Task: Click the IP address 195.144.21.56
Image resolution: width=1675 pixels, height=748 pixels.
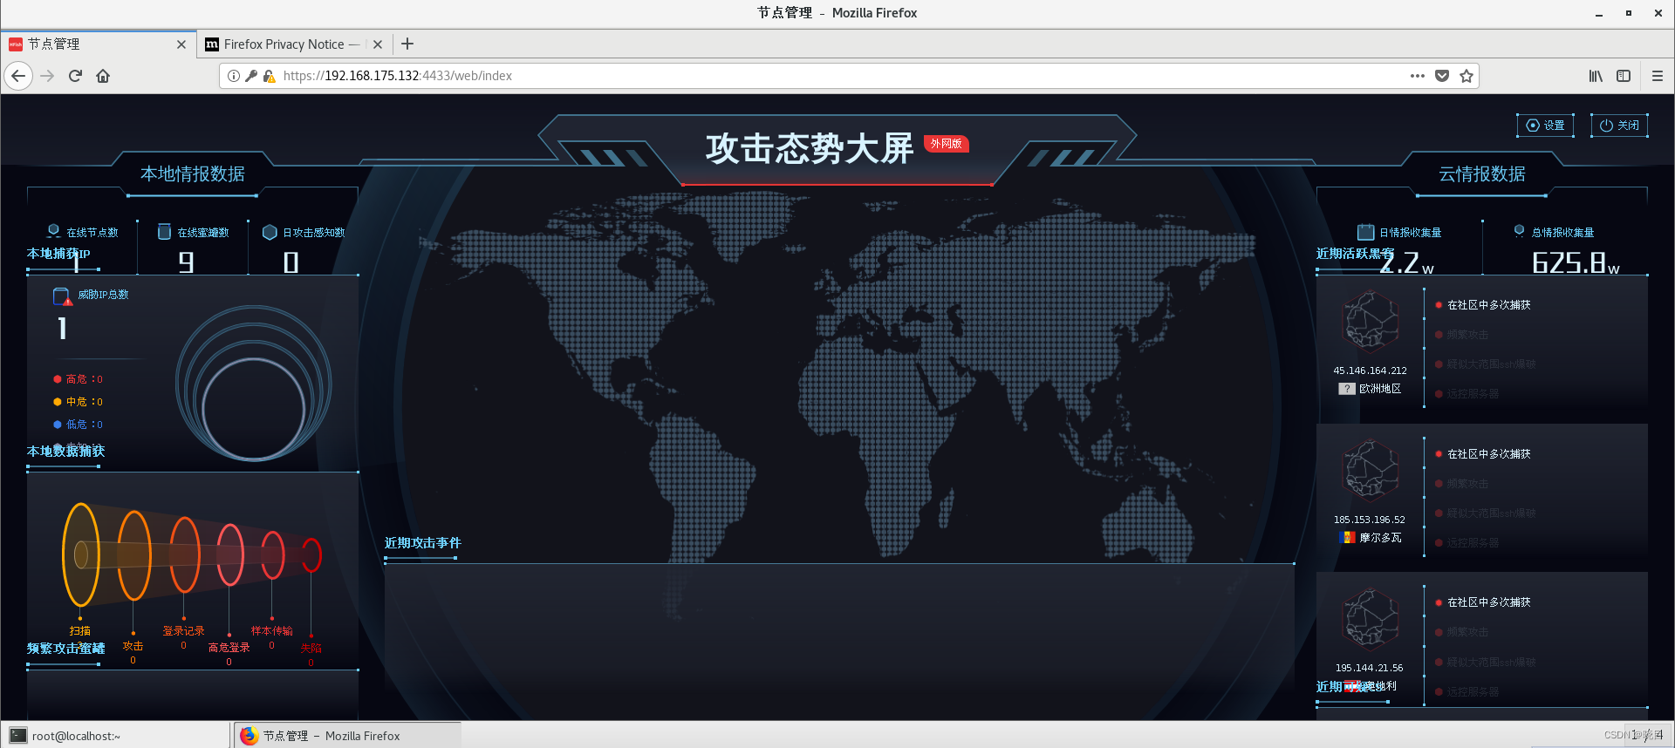Action: tap(1370, 668)
